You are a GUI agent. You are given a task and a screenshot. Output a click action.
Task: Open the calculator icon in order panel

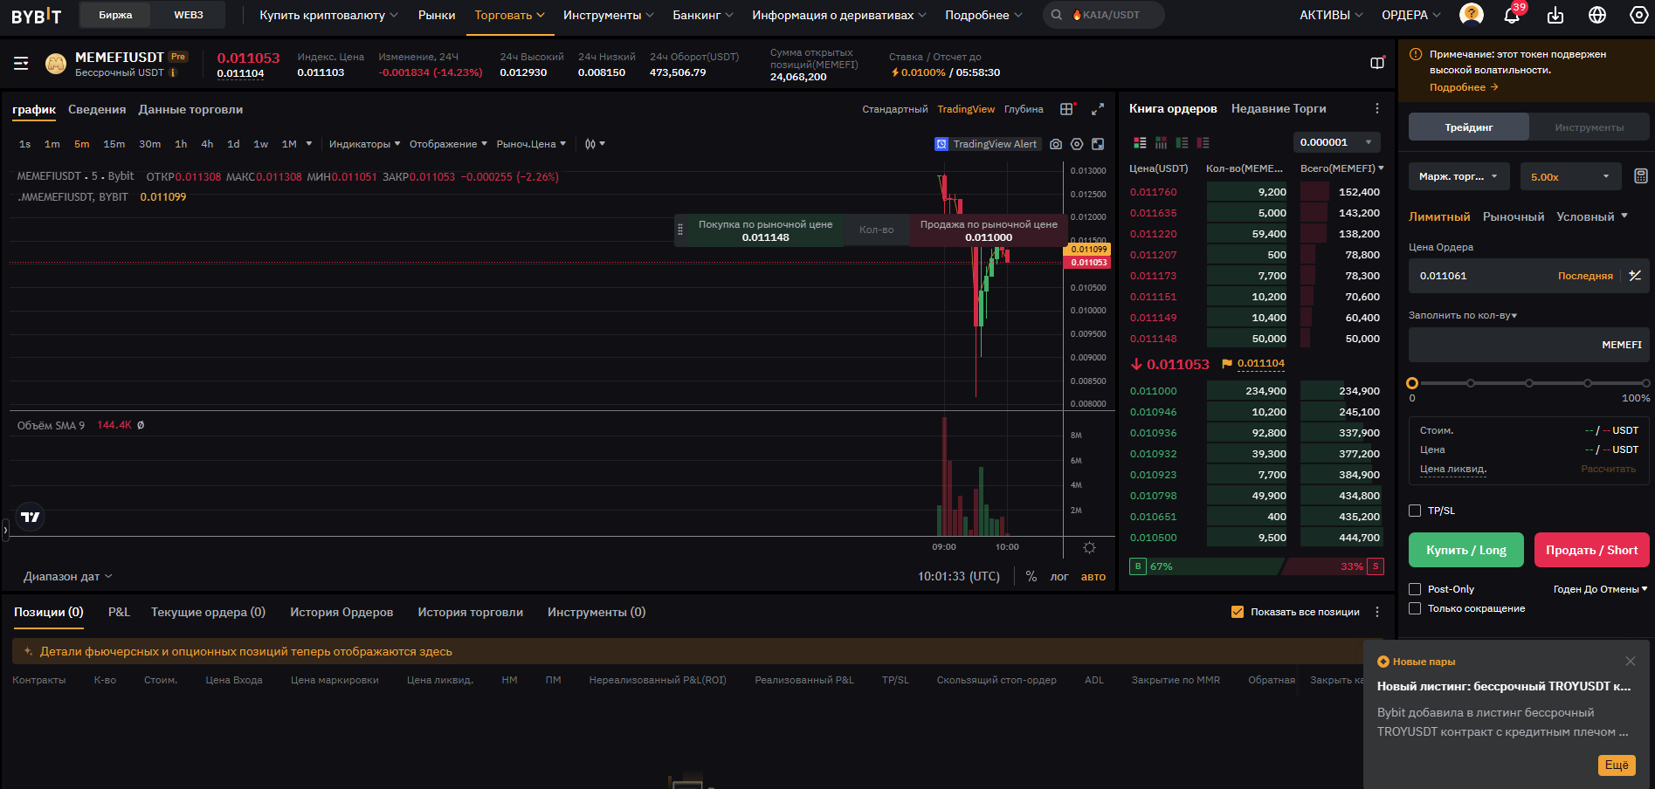[x=1641, y=176]
